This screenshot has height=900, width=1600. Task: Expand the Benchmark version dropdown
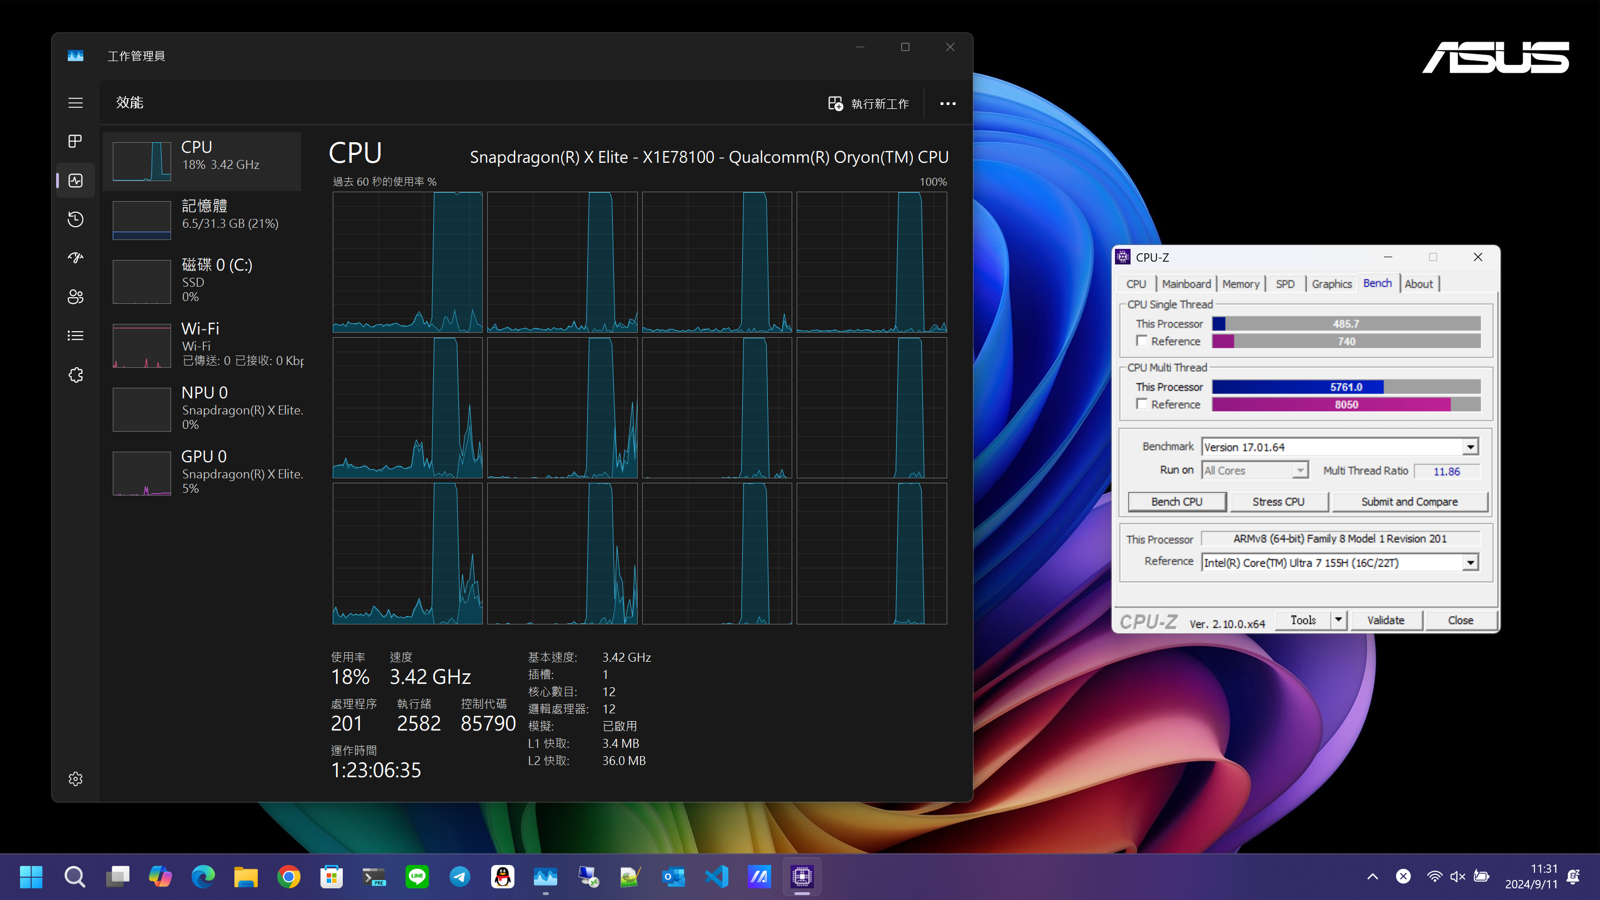(1469, 447)
